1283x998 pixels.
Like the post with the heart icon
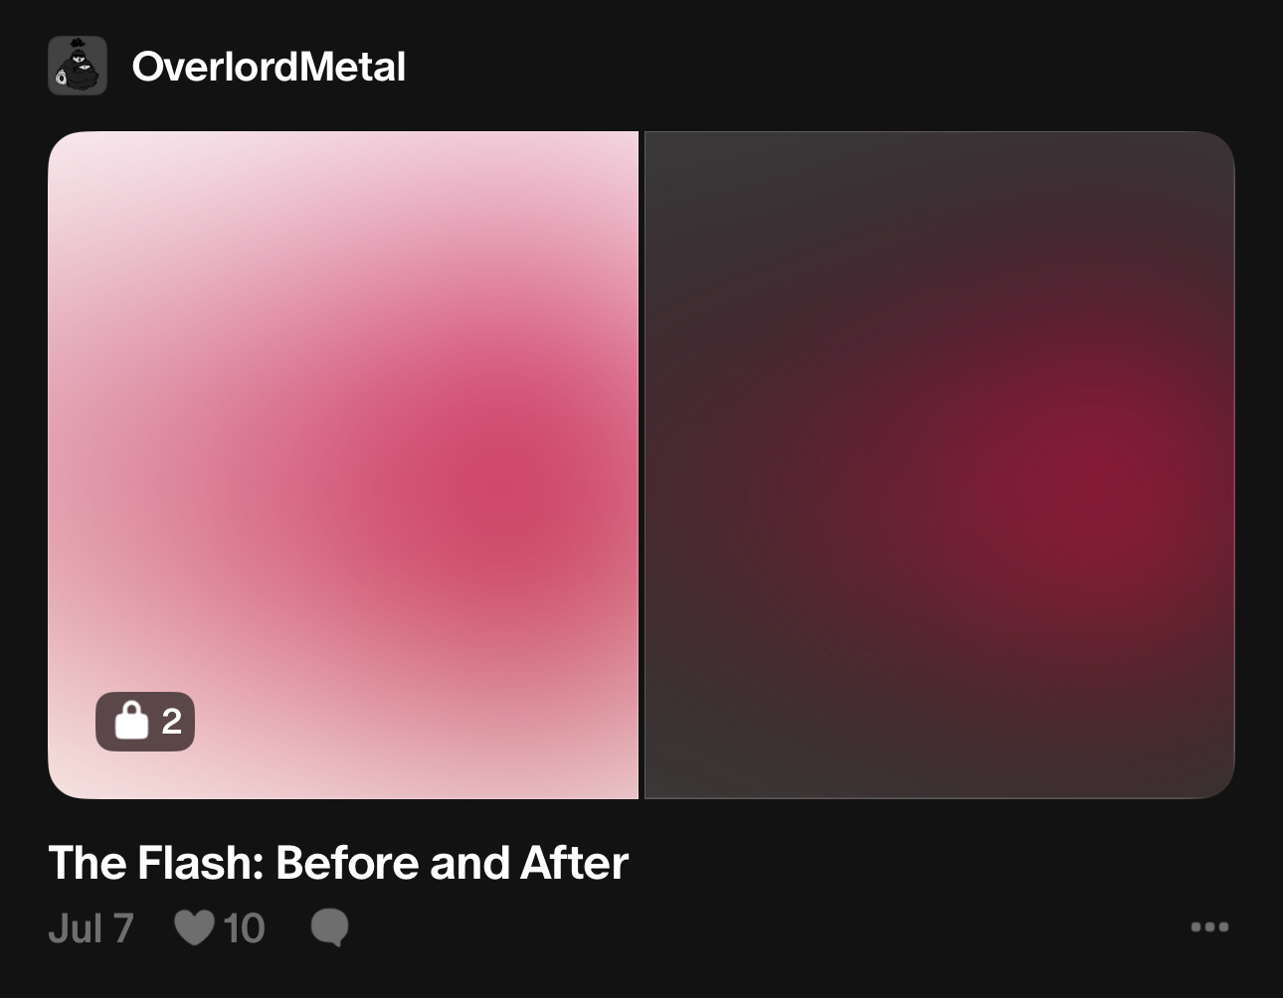point(194,927)
